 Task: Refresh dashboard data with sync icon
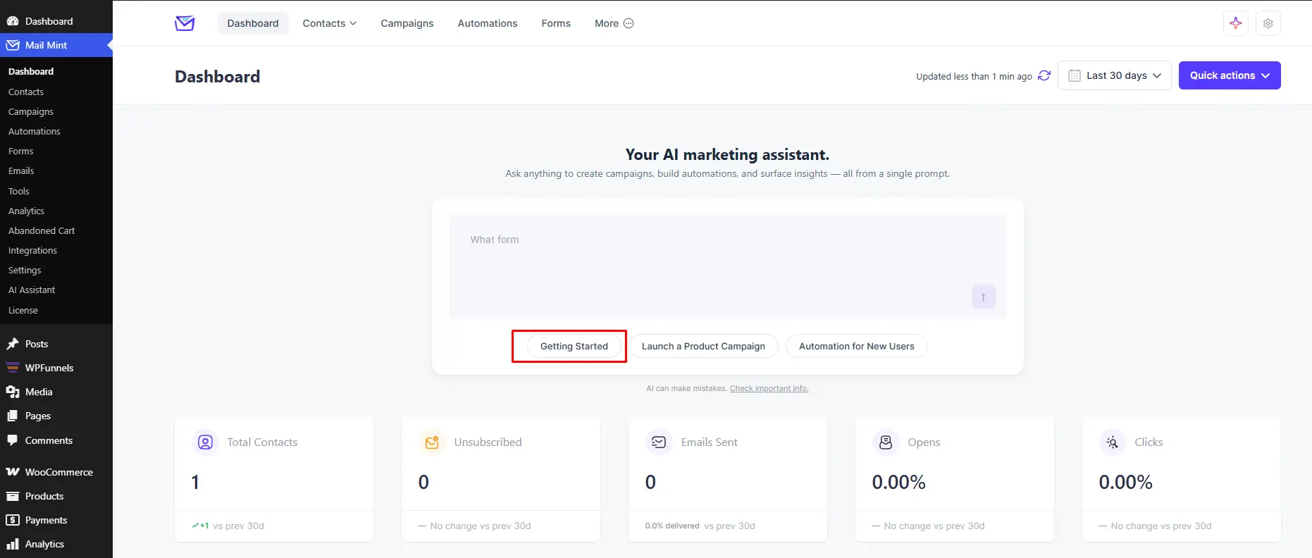point(1044,75)
